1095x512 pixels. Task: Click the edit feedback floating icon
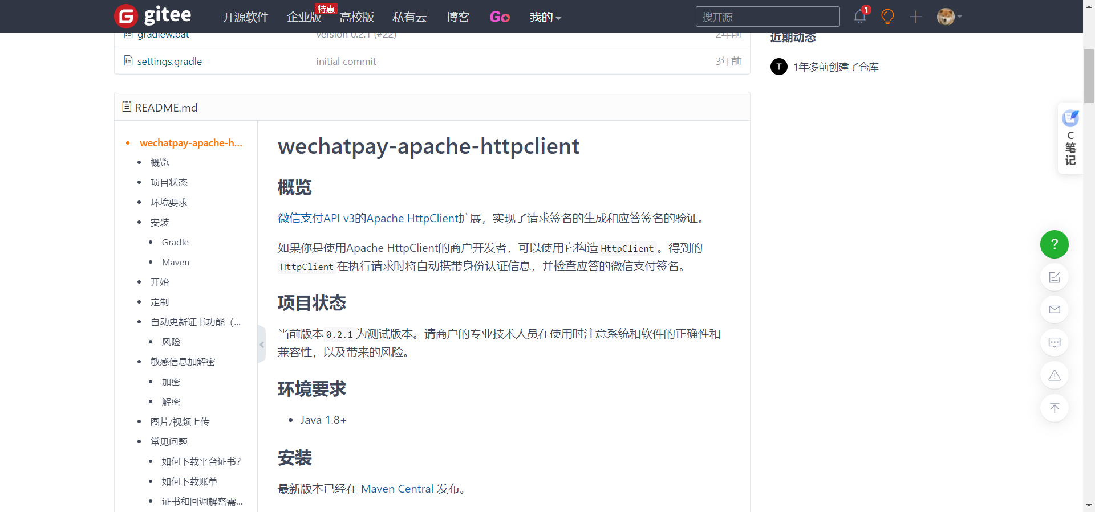coord(1055,277)
